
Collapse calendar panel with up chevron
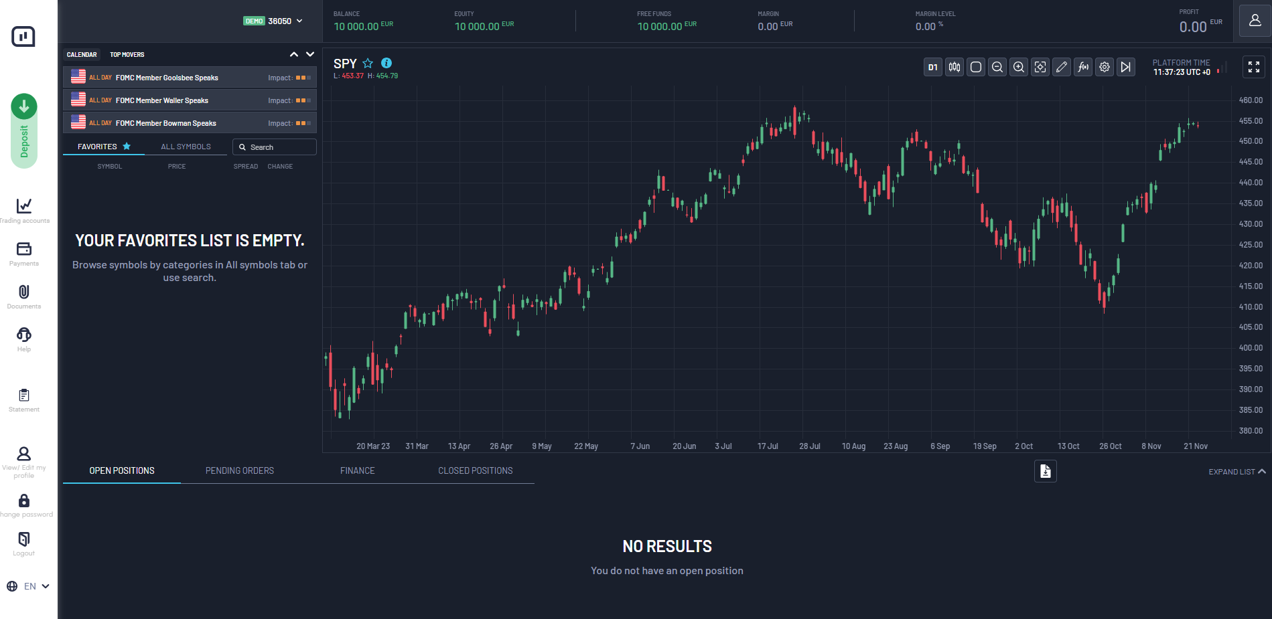click(x=294, y=55)
